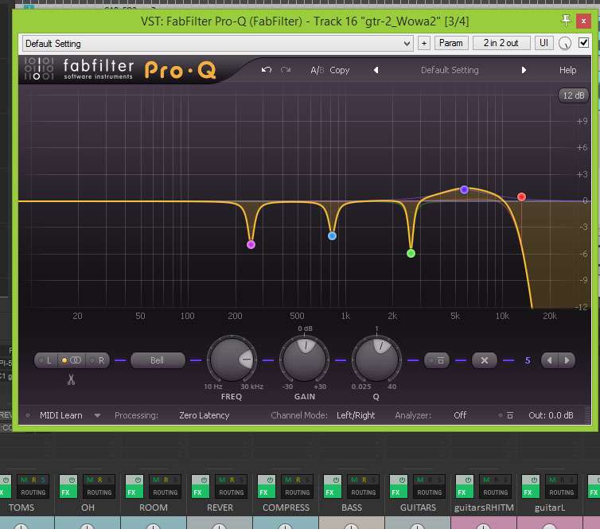The height and width of the screenshot is (529, 600).
Task: Select the red EQ band node
Action: (521, 196)
